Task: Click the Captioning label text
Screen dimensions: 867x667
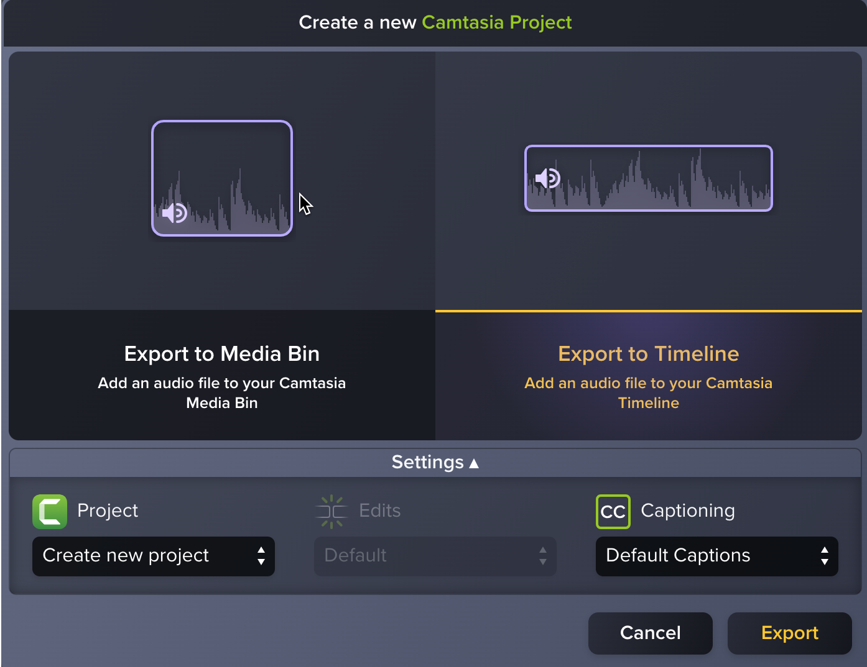Action: point(687,510)
